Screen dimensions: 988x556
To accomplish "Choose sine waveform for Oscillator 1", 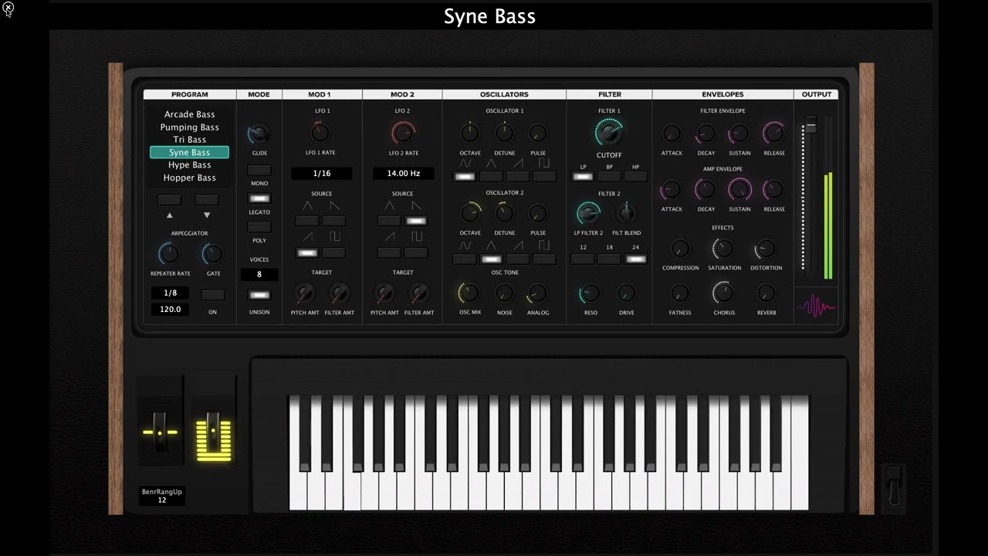I will pos(465,177).
